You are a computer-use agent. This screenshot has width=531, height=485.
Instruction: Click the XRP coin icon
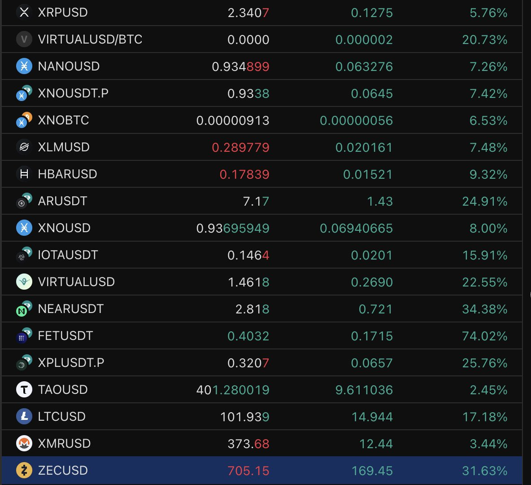click(24, 13)
